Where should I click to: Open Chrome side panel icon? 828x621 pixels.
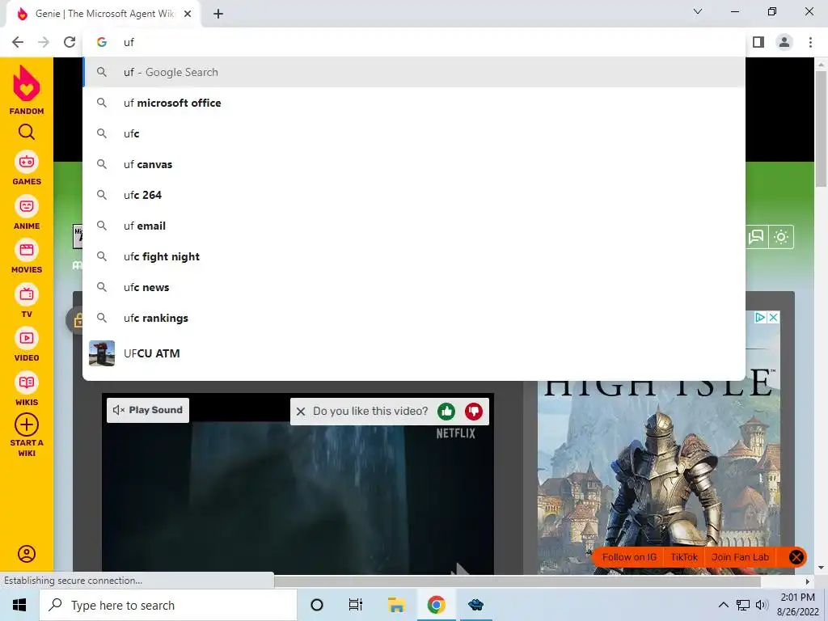click(x=758, y=42)
